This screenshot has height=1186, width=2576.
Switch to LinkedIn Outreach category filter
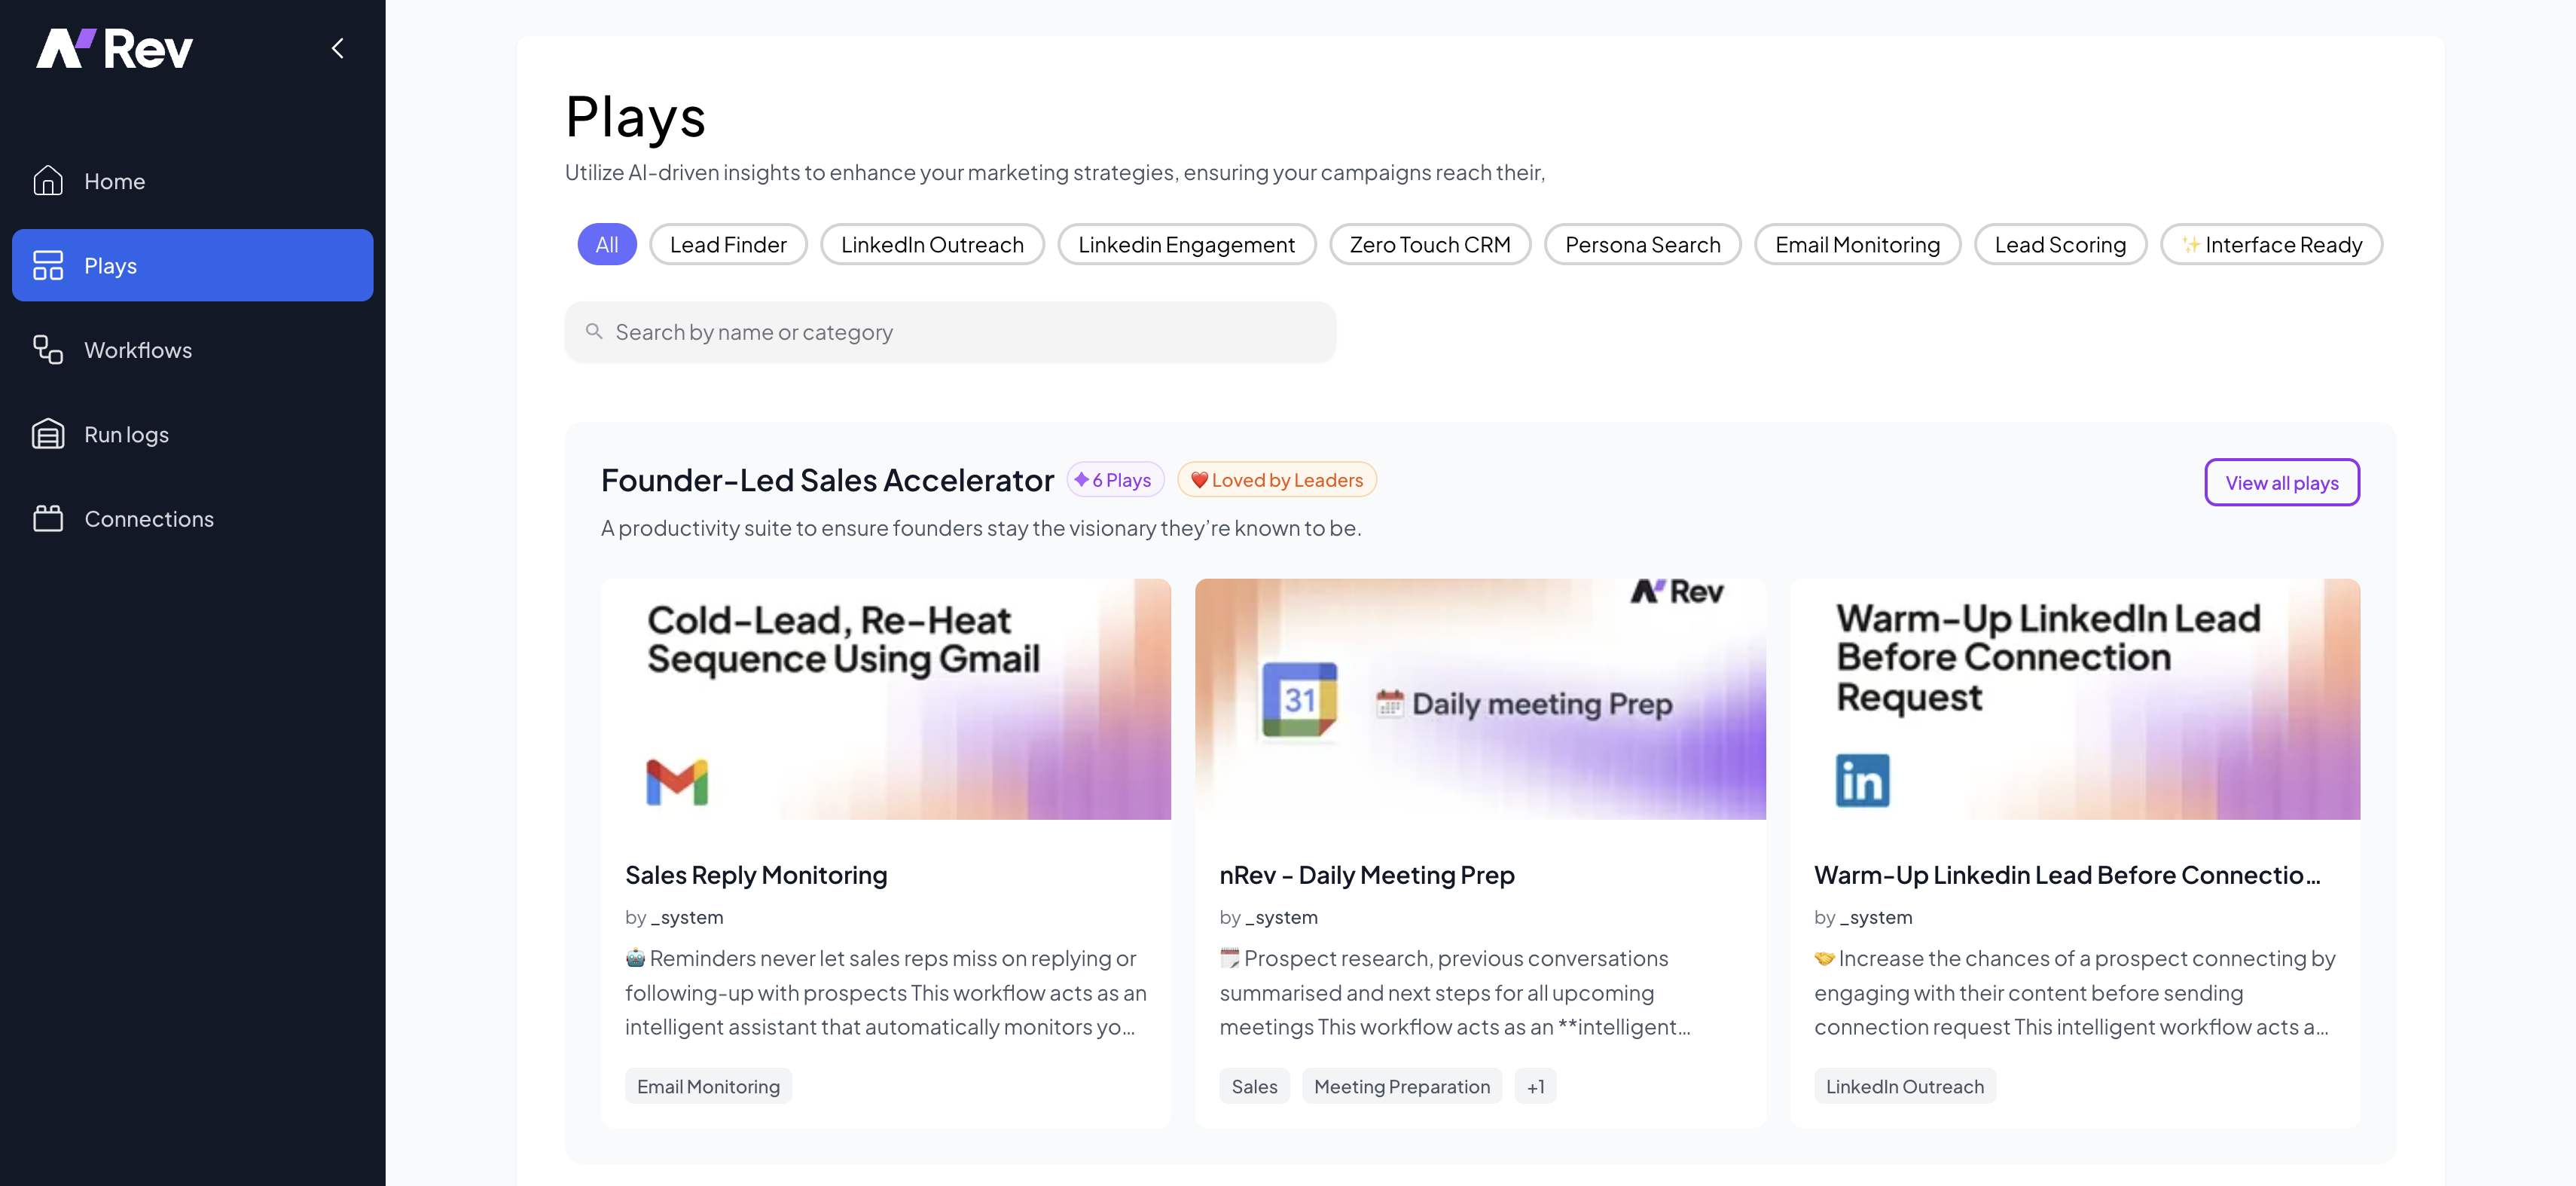[931, 244]
